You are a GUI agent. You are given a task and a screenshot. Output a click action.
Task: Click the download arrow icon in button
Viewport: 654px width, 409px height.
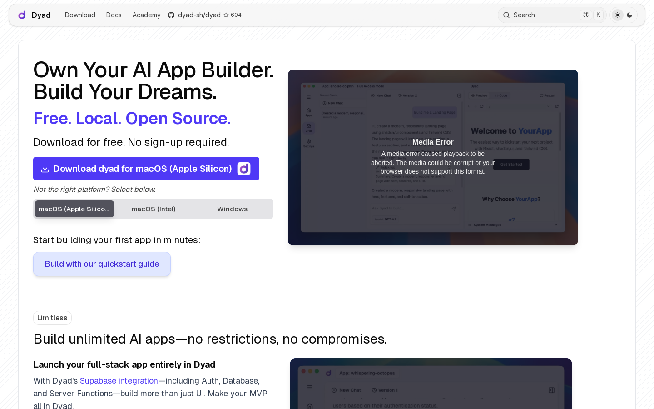point(45,169)
